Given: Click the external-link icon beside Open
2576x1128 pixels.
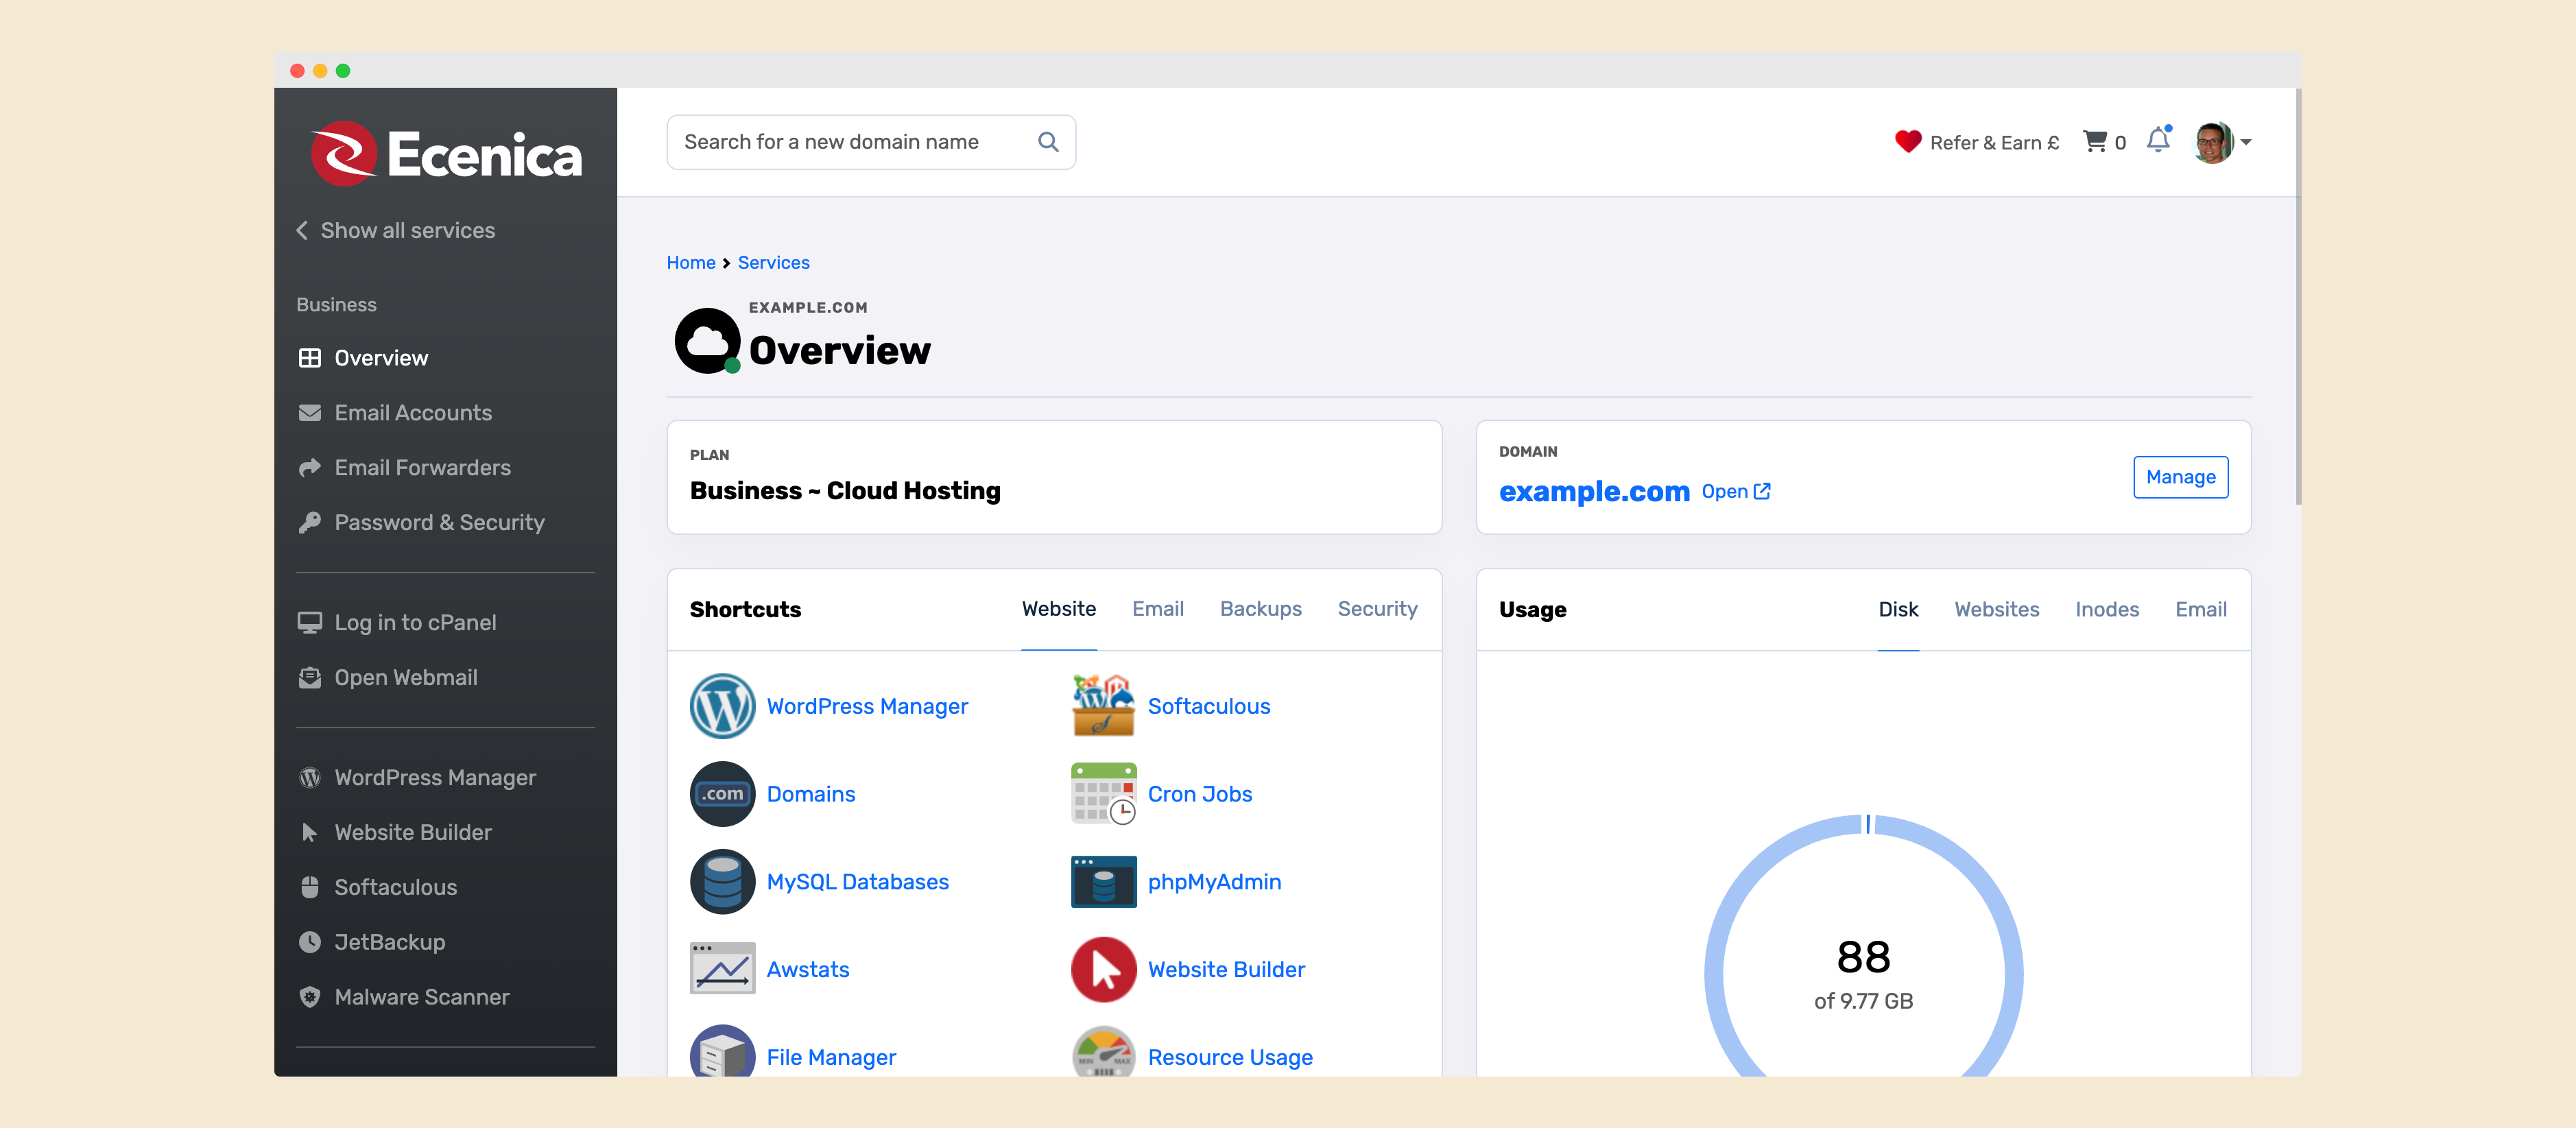Looking at the screenshot, I should coord(1762,491).
